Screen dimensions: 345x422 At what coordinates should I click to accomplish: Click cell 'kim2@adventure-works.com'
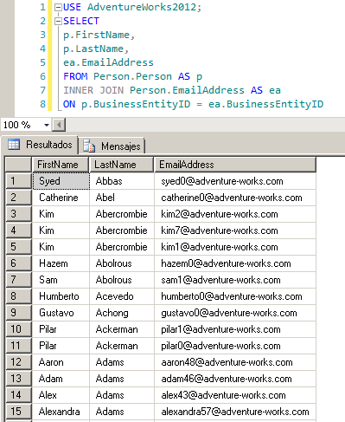pos(235,214)
